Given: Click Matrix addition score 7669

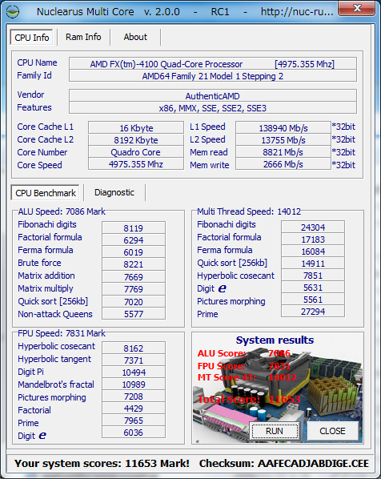Looking at the screenshot, I should (134, 277).
